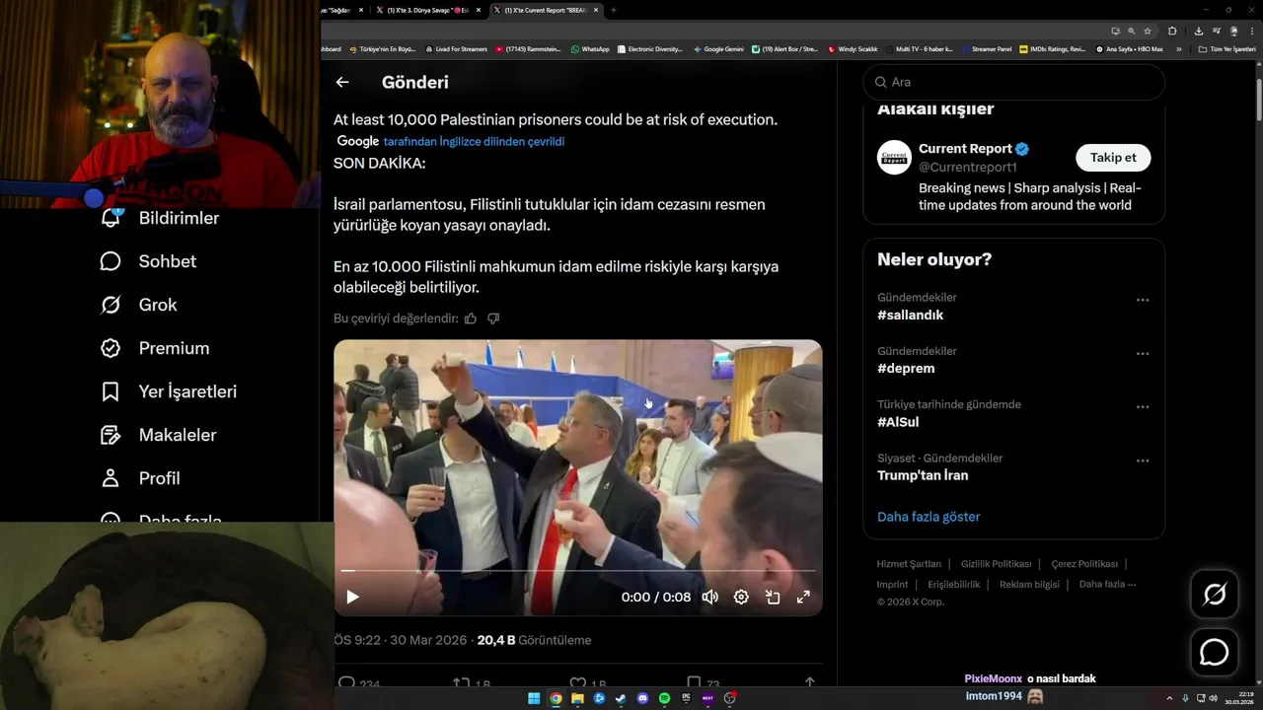Open the #AlSul trending topic
1263x710 pixels.
click(x=898, y=422)
